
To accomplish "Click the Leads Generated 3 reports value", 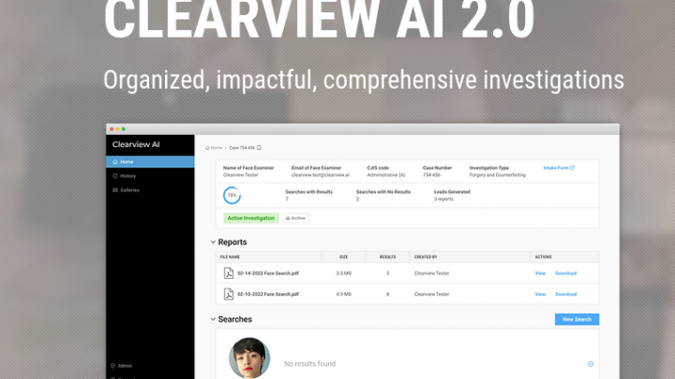I will pos(443,199).
